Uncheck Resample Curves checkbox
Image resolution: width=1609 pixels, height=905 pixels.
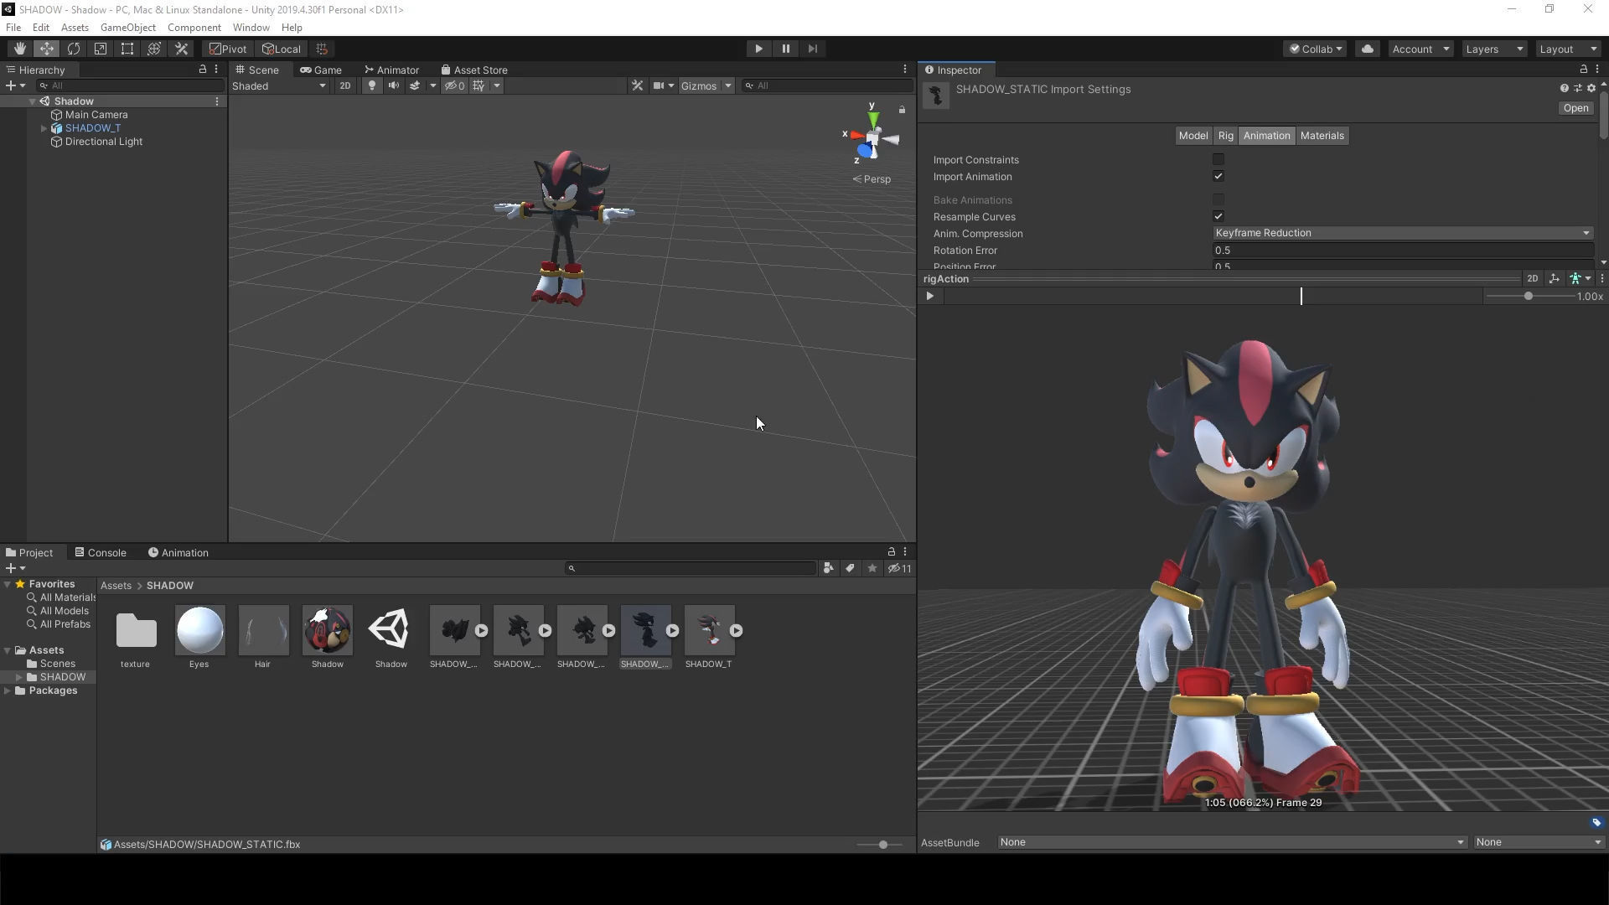(1218, 216)
